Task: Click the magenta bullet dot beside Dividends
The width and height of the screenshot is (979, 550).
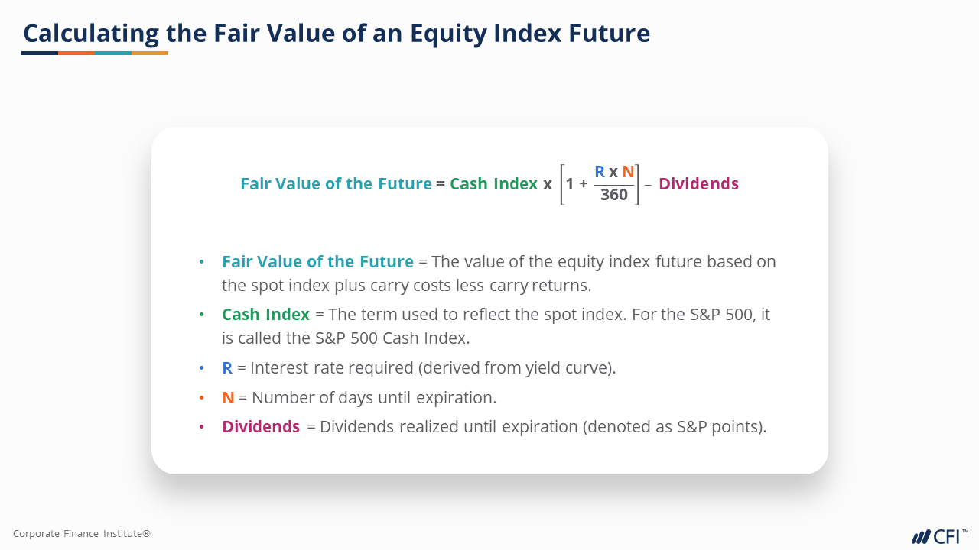Action: 202,427
